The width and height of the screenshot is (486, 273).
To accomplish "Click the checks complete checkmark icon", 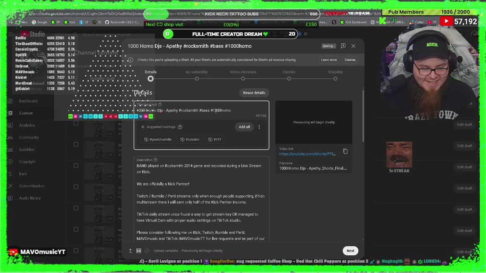I will [147, 251].
